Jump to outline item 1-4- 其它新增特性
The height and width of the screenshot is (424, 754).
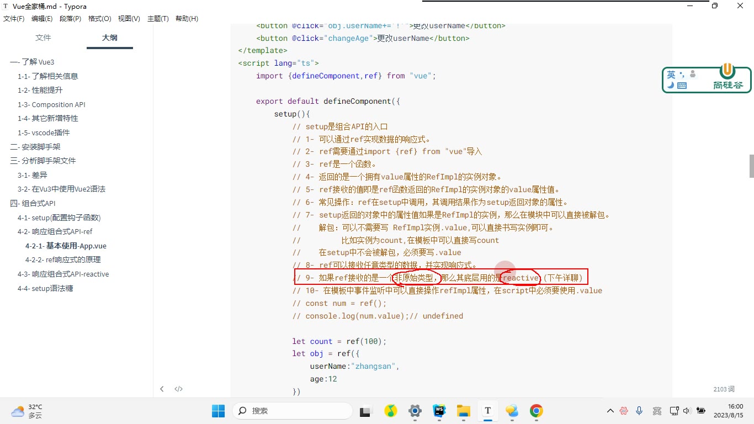click(48, 118)
